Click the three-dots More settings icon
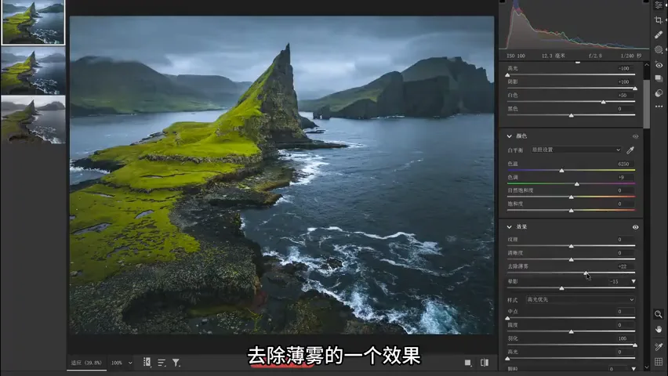The width and height of the screenshot is (668, 376). click(x=659, y=107)
